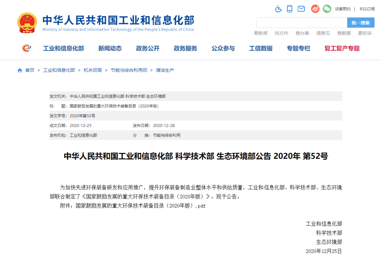The image size is (380, 264).
Task: Click 机关司局 breadcrumb link
Action: [93, 70]
